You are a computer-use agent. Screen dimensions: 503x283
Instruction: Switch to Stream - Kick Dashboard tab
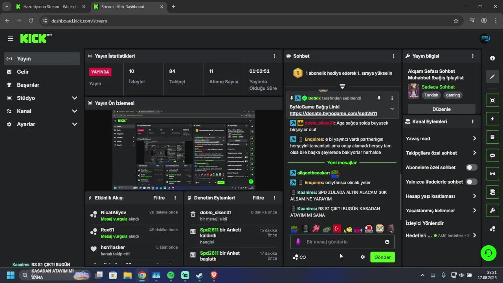(129, 7)
